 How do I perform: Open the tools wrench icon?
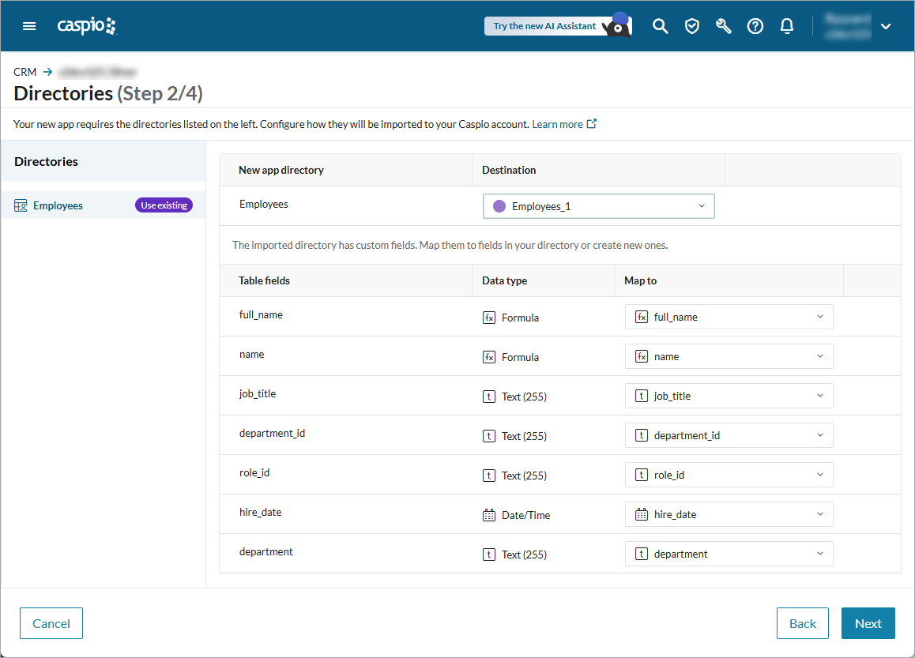[x=723, y=25]
